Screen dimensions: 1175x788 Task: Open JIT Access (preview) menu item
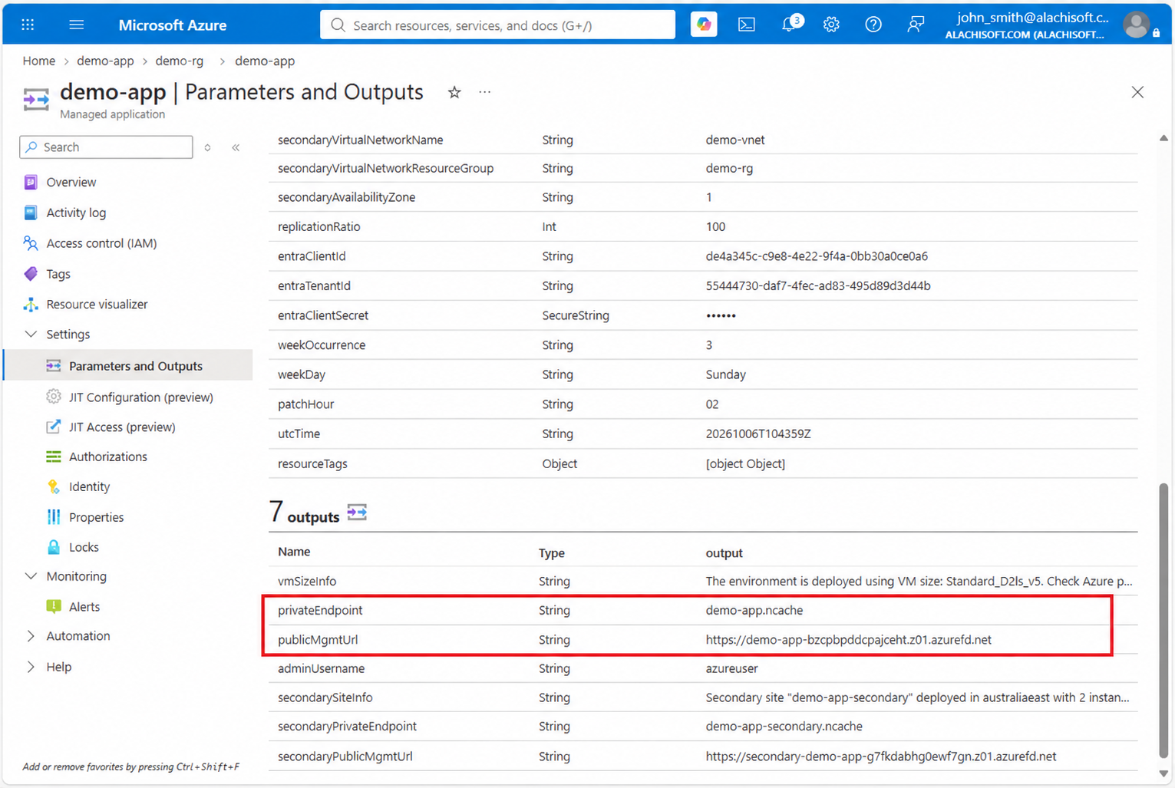click(122, 427)
